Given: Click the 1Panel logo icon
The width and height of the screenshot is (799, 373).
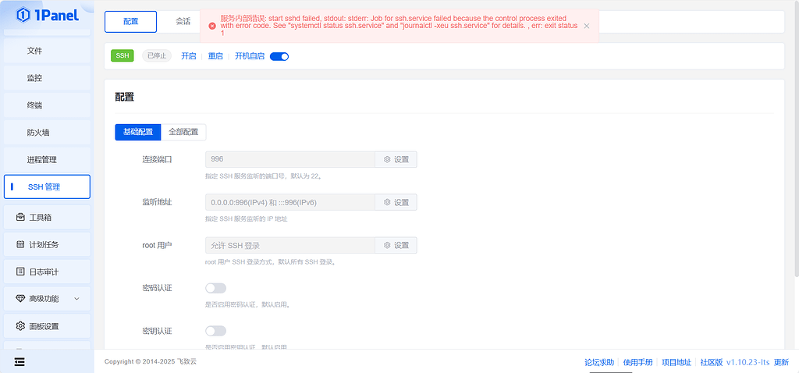Looking at the screenshot, I should [23, 15].
